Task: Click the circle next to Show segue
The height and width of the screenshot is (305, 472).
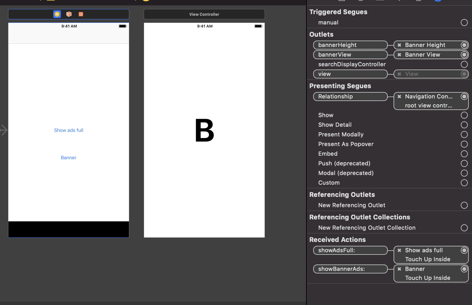Action: pos(464,115)
